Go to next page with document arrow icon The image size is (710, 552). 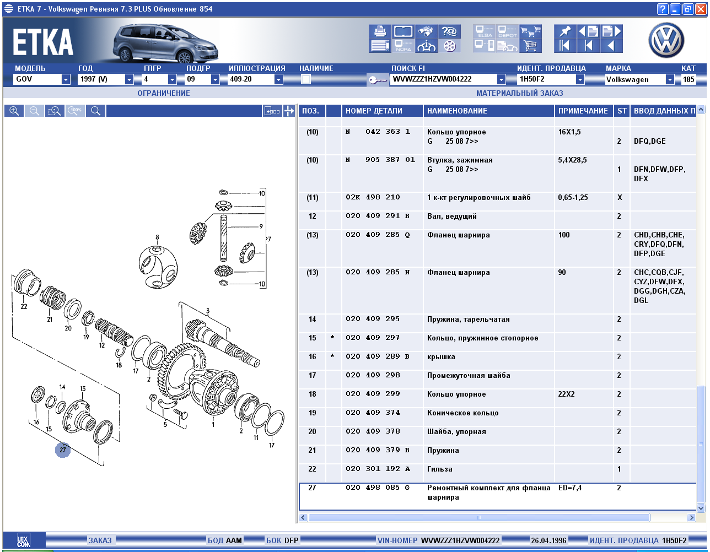pyautogui.click(x=611, y=31)
